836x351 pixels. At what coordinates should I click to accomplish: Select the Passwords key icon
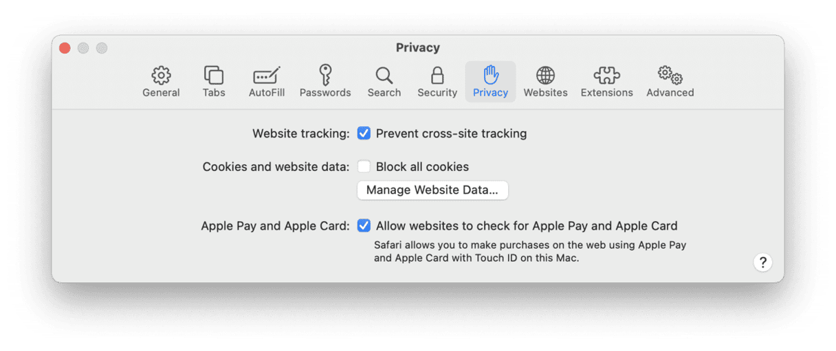pyautogui.click(x=325, y=82)
